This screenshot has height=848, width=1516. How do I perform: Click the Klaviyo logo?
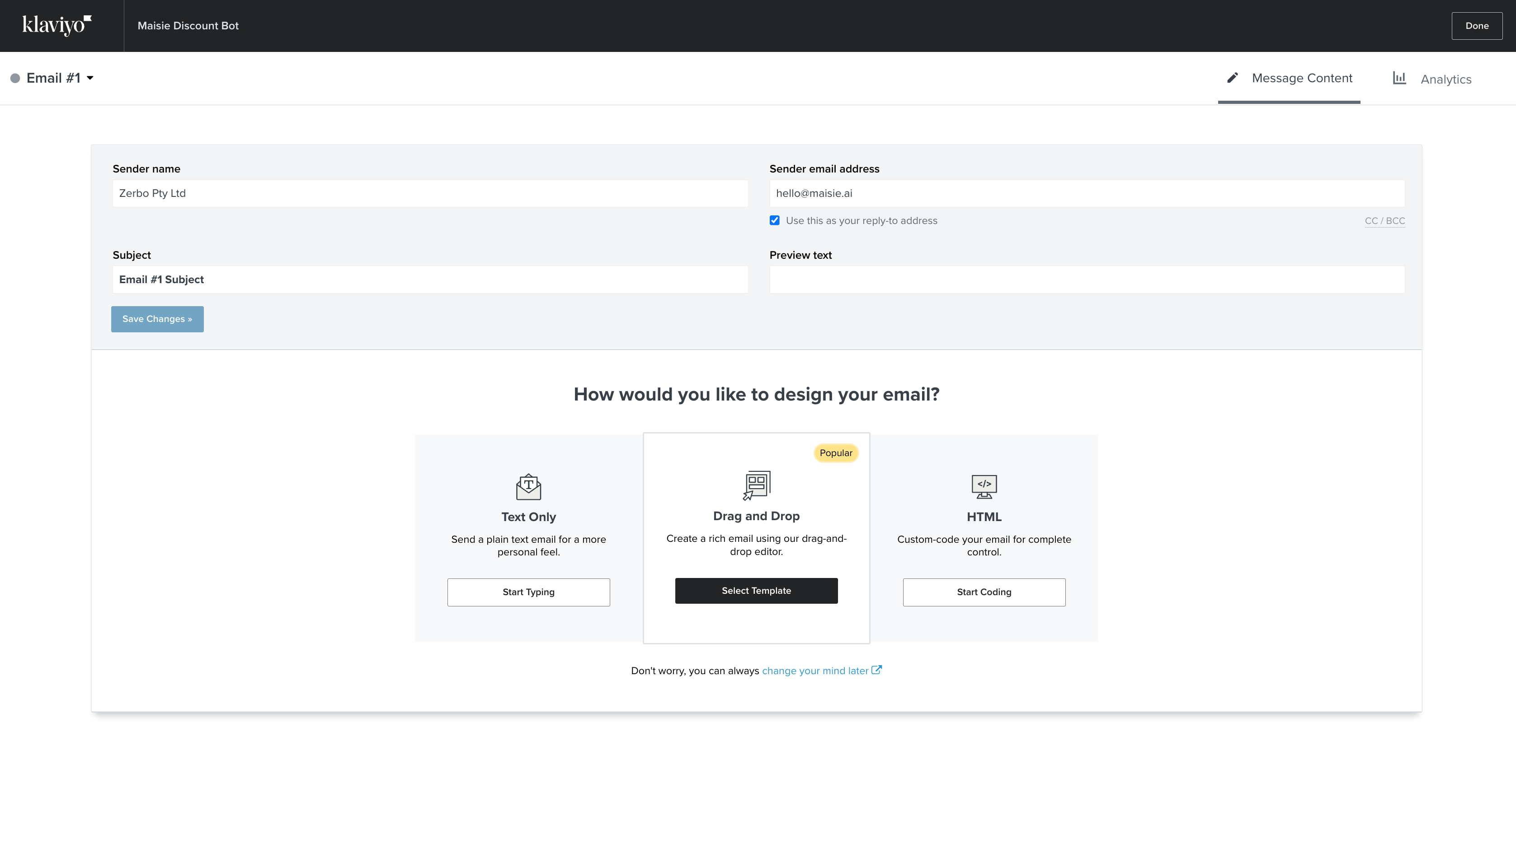[x=56, y=25]
